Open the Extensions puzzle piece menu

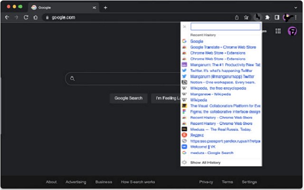pyautogui.click(x=267, y=18)
